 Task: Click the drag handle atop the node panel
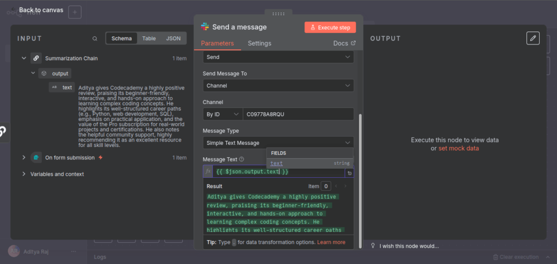click(278, 13)
